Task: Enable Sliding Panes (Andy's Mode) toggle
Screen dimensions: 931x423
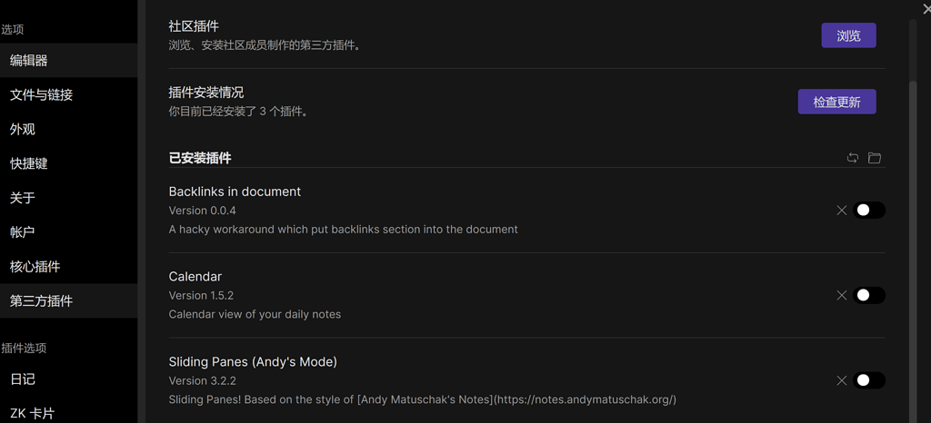Action: (x=869, y=380)
